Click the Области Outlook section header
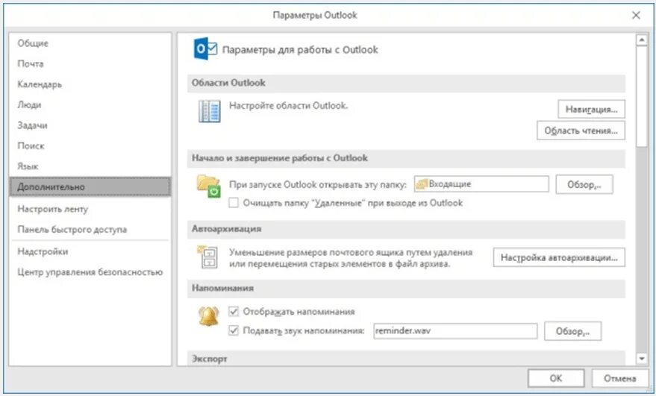The height and width of the screenshot is (396, 656). 406,84
